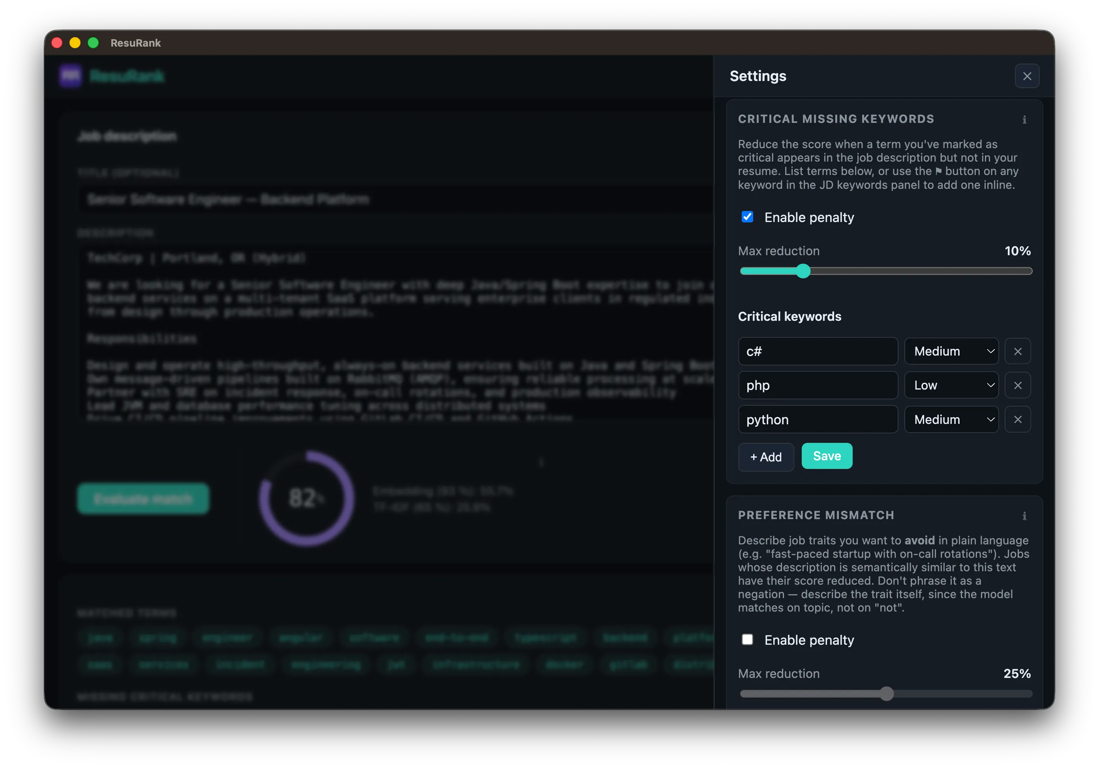Click the 82% score ring
The image size is (1099, 768).
(x=306, y=498)
